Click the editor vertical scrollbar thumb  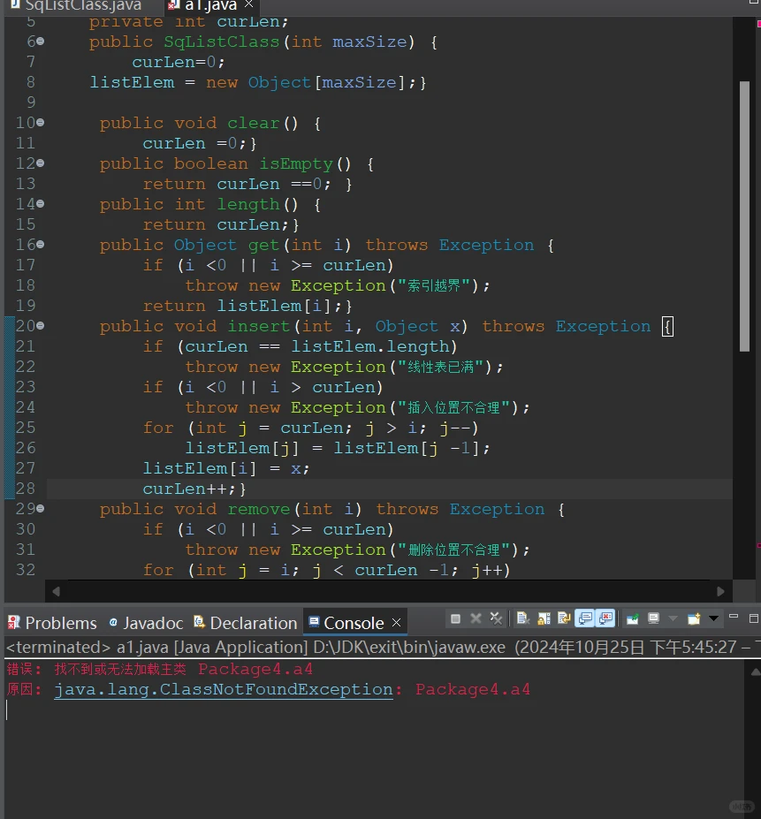(x=744, y=216)
